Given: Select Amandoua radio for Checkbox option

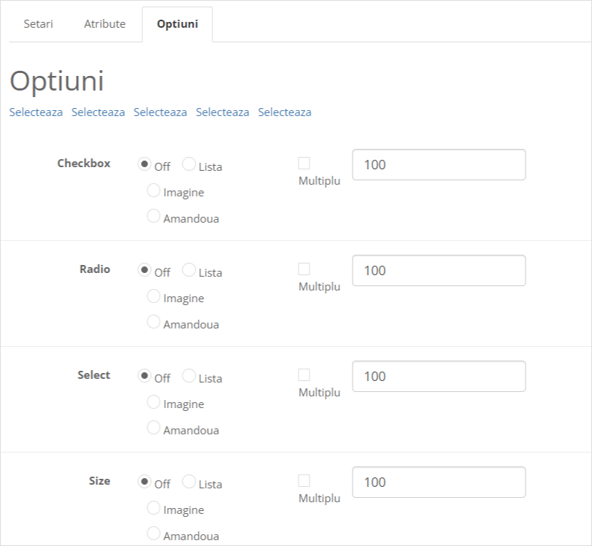Looking at the screenshot, I should pyautogui.click(x=153, y=216).
